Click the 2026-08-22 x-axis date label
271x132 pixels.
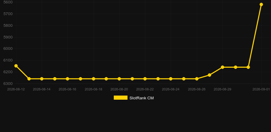(x=145, y=89)
